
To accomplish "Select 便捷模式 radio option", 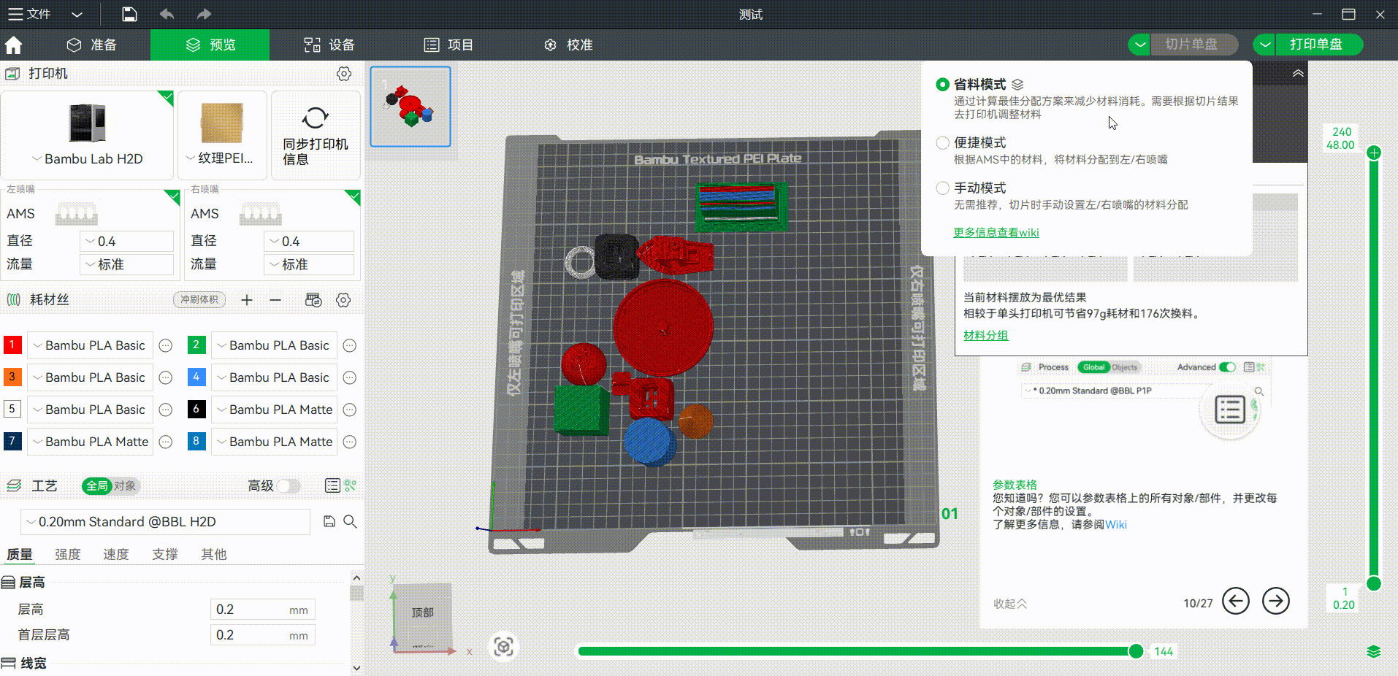I will [943, 143].
